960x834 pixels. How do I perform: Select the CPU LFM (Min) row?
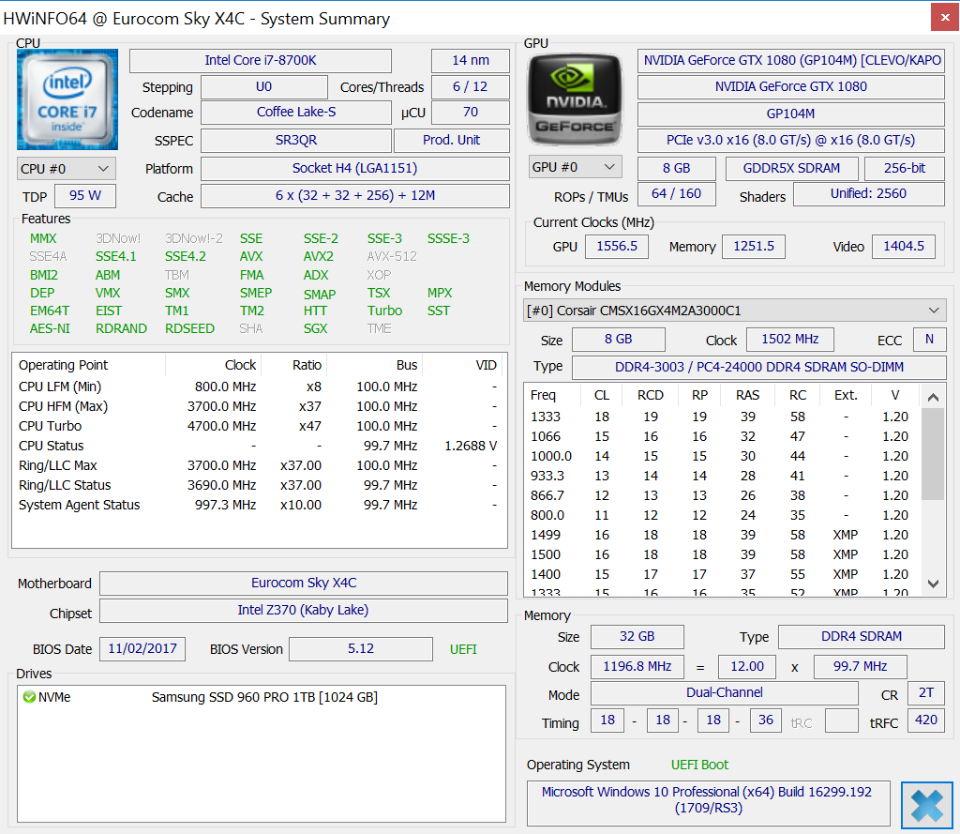(259, 387)
